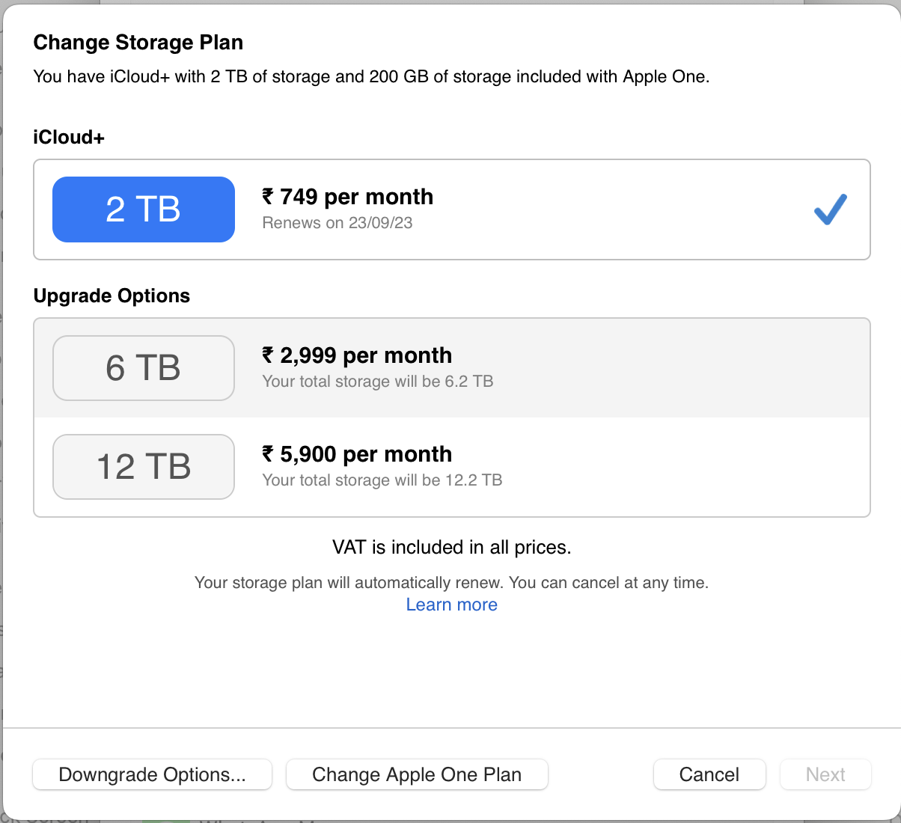This screenshot has width=901, height=823.
Task: Click the Upgrade Options heading
Action: point(112,296)
